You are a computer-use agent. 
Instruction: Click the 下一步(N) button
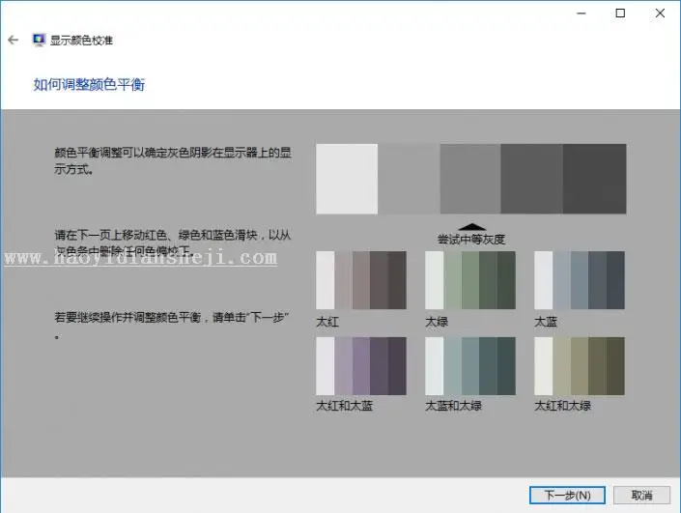coord(567,496)
